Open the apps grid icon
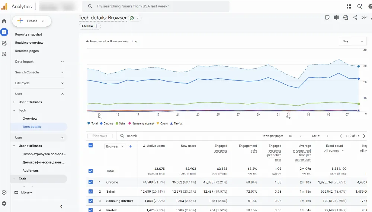372x212 pixels. (349, 6)
